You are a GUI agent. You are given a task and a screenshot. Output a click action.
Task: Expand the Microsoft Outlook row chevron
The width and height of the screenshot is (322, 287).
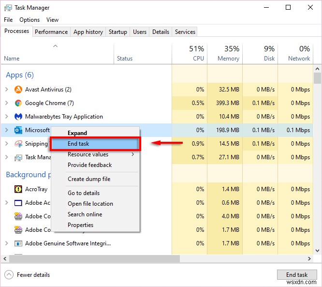click(x=7, y=130)
